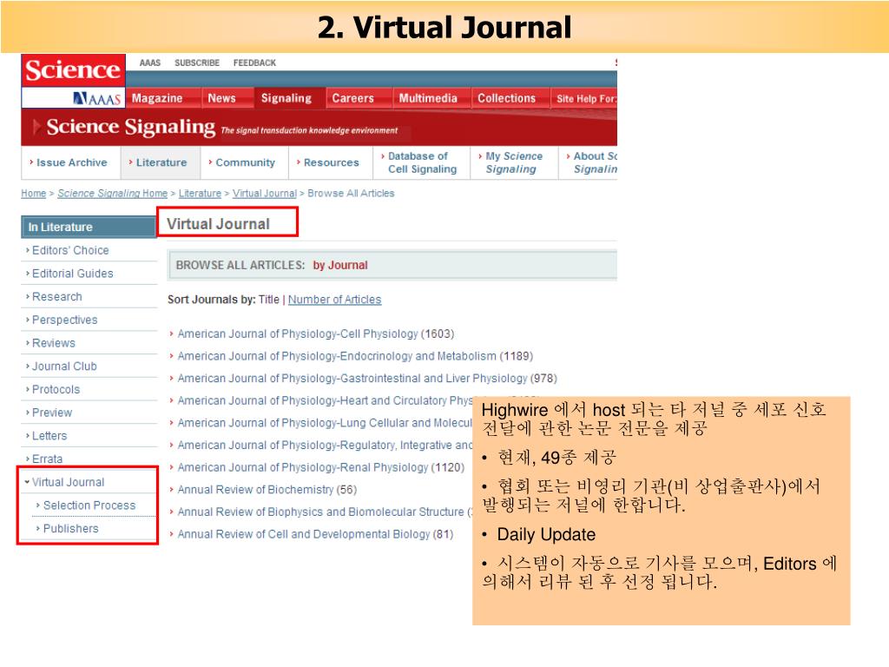Open Reviews in sidebar
Image resolution: width=889 pixels, height=667 pixels.
click(x=53, y=343)
